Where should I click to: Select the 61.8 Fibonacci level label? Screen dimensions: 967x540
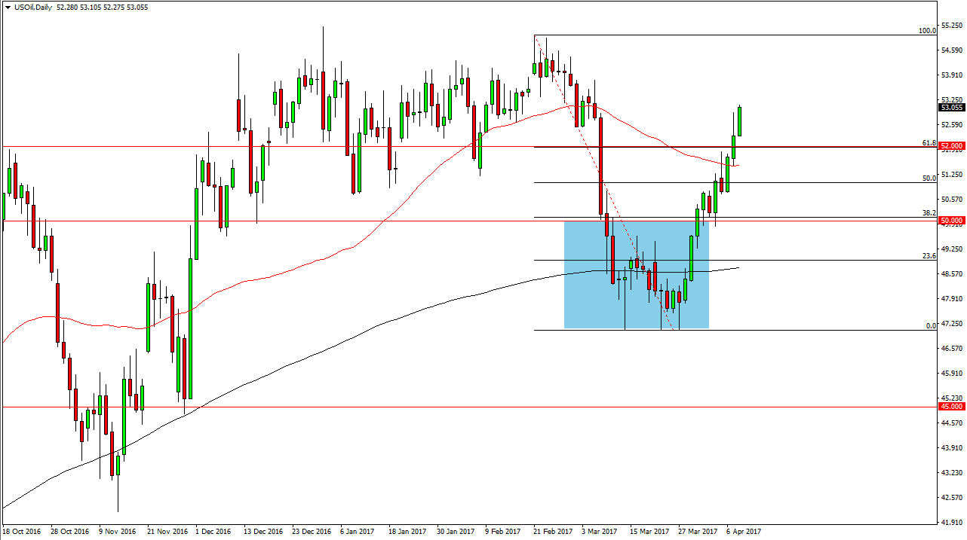[x=929, y=142]
